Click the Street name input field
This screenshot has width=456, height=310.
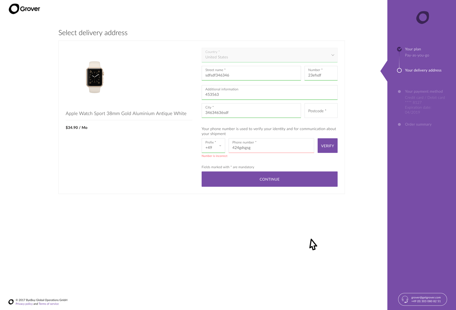pos(251,73)
